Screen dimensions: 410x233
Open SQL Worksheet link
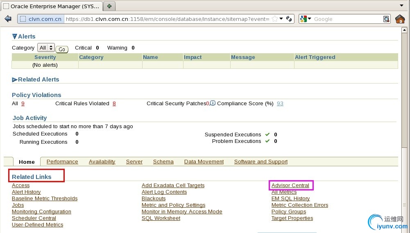coord(161,218)
